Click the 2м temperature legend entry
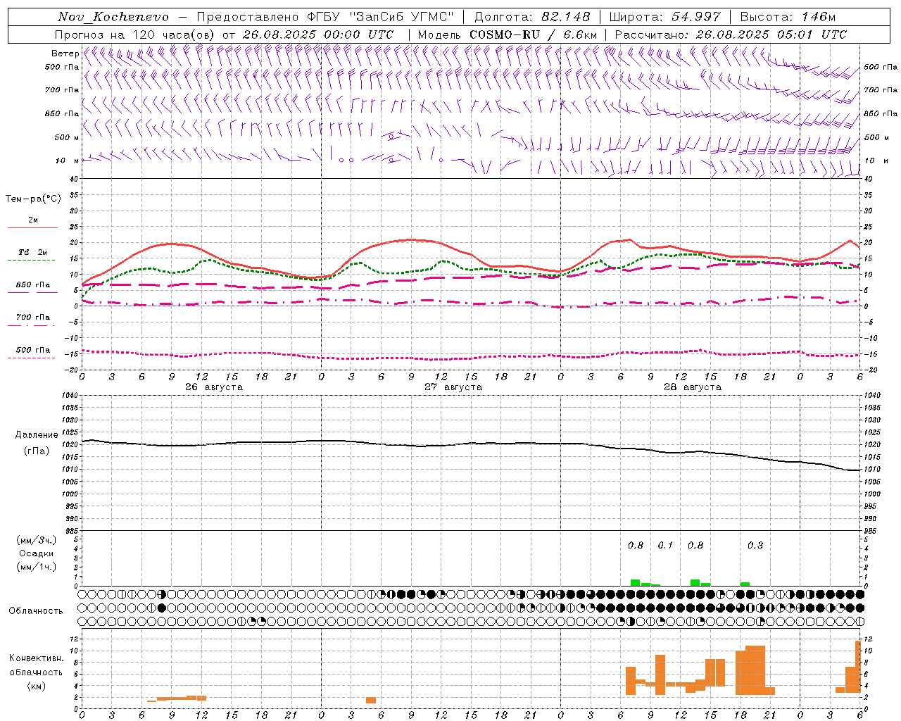901x721 pixels. tap(33, 220)
